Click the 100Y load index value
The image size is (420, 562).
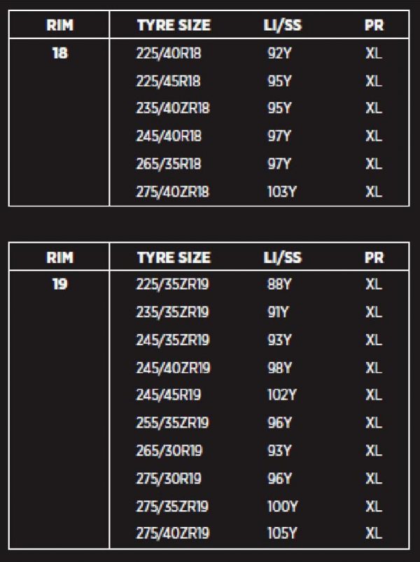click(x=281, y=506)
